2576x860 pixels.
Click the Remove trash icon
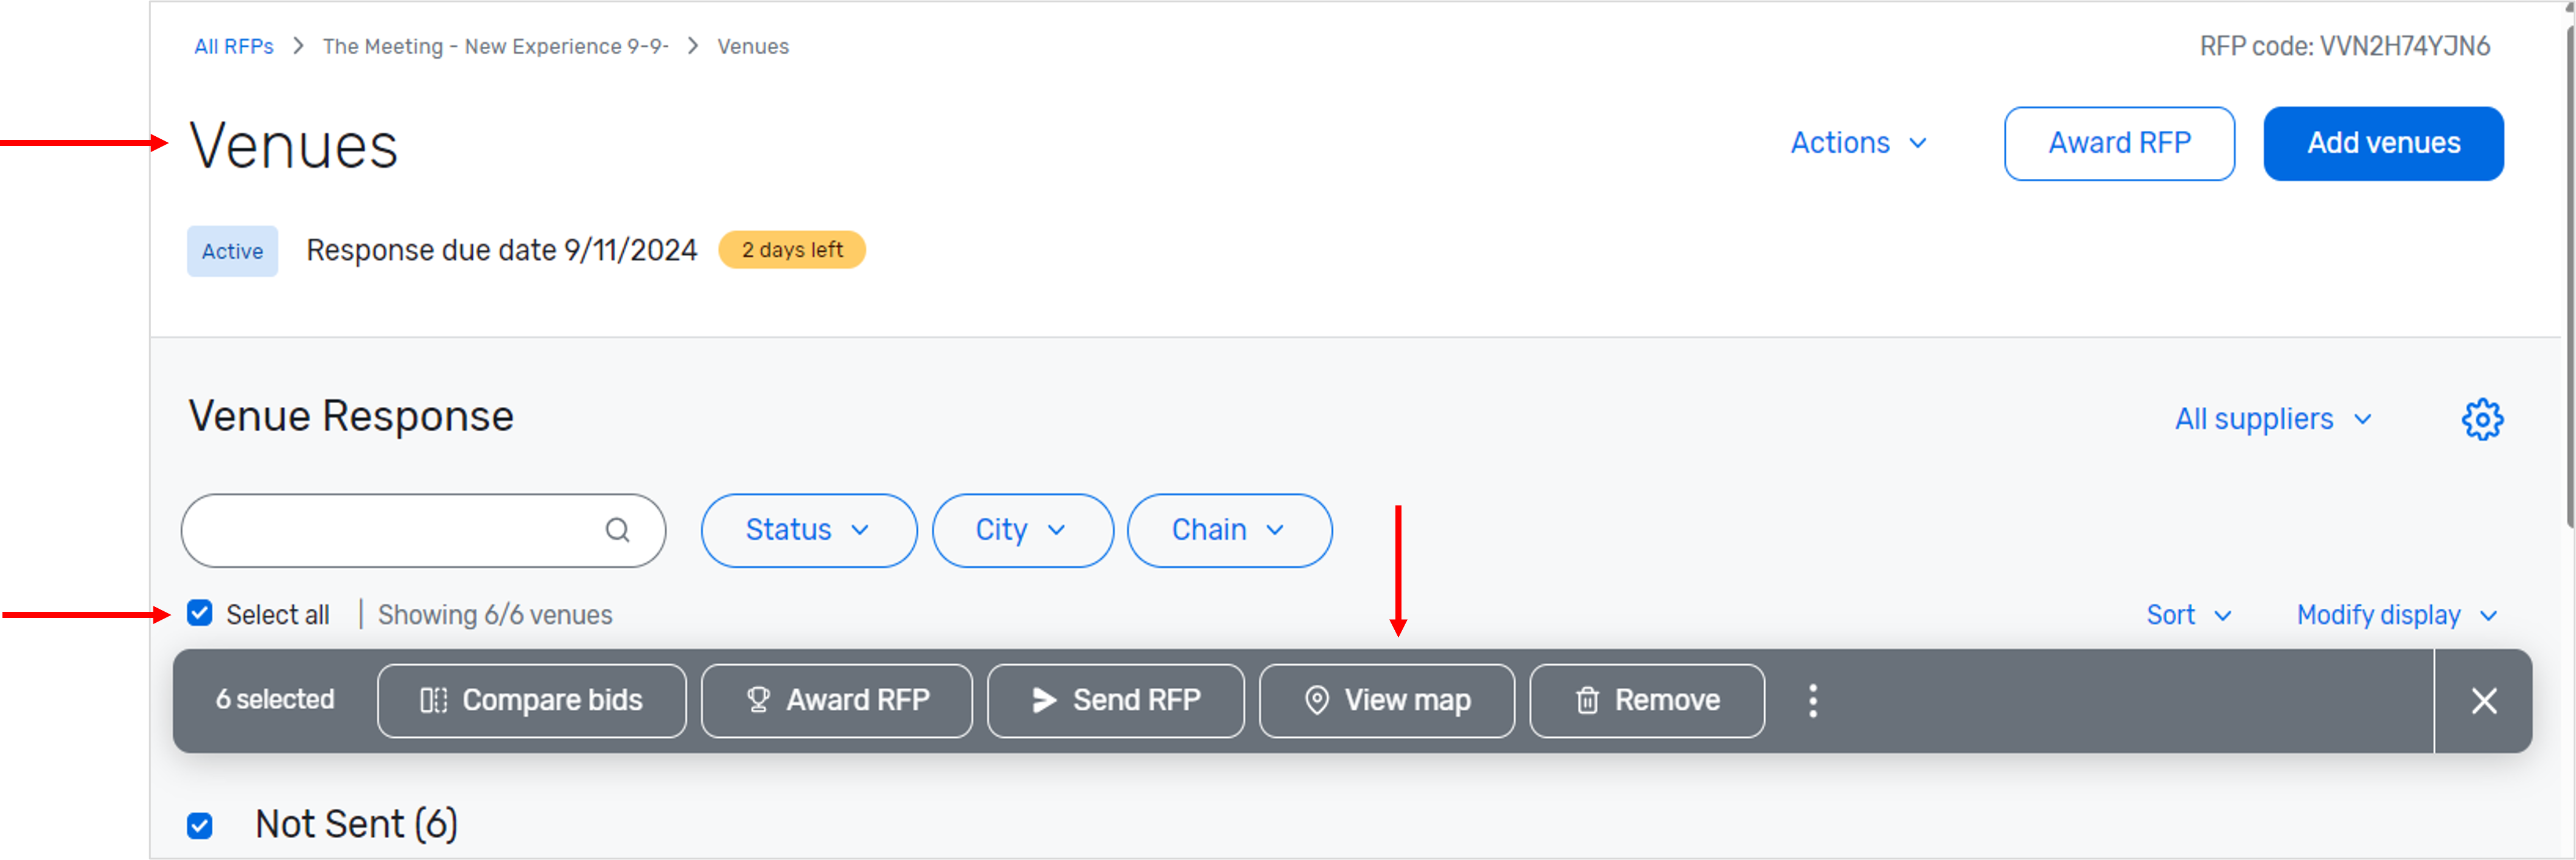[x=1586, y=700]
